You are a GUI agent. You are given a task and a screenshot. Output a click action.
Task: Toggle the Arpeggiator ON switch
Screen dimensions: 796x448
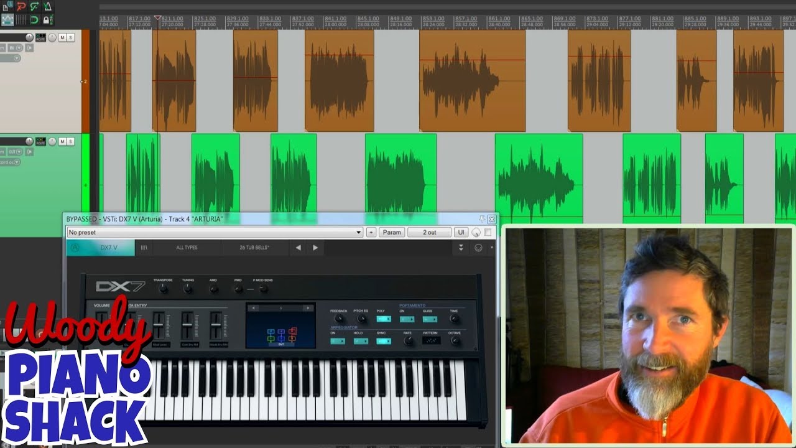point(338,341)
